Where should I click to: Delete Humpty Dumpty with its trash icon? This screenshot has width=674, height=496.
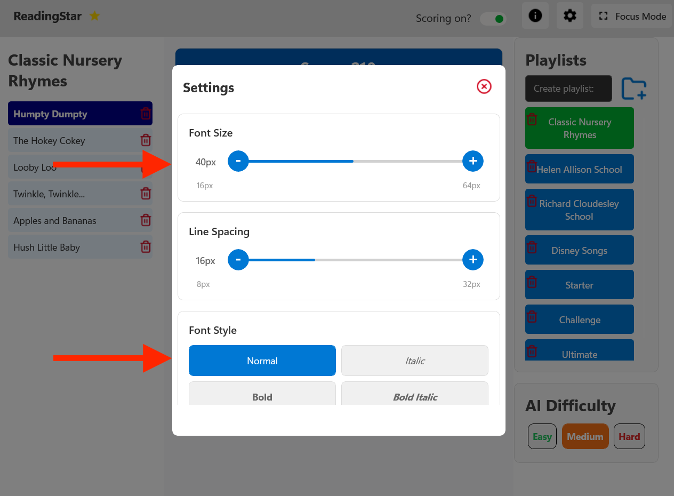(146, 114)
